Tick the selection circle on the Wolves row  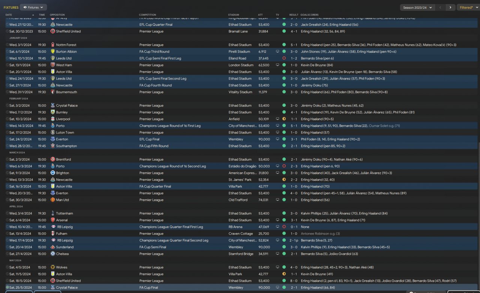(7, 268)
